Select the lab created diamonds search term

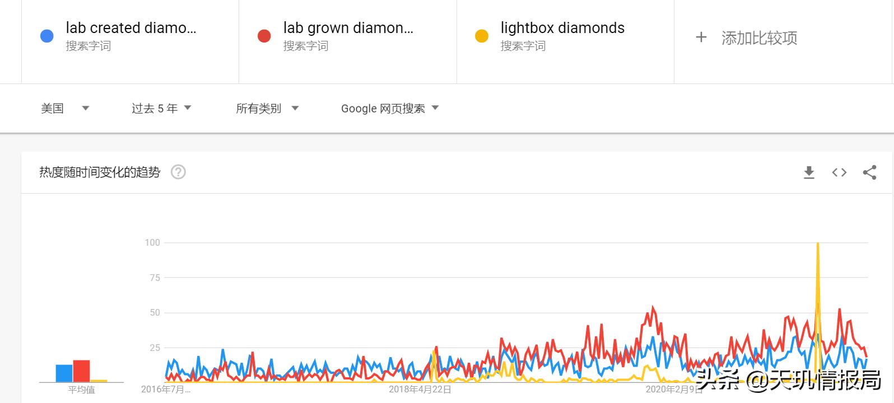point(131,28)
